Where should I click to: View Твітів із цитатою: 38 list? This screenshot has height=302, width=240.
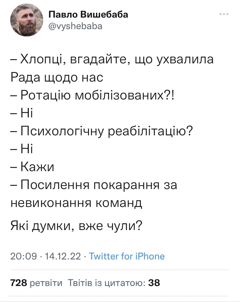pyautogui.click(x=114, y=283)
